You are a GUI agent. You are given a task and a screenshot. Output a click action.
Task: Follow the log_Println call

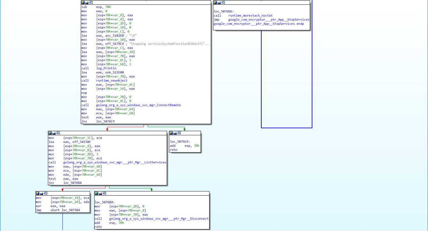click(x=106, y=68)
